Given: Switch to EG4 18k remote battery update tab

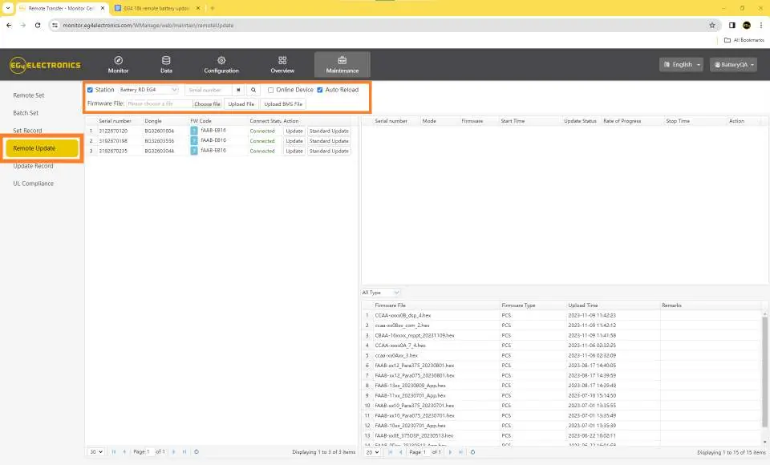Looking at the screenshot, I should (x=156, y=8).
